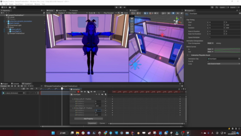Switch to the Asset Store tab
Screen dimensions: 241x136
(61, 11)
